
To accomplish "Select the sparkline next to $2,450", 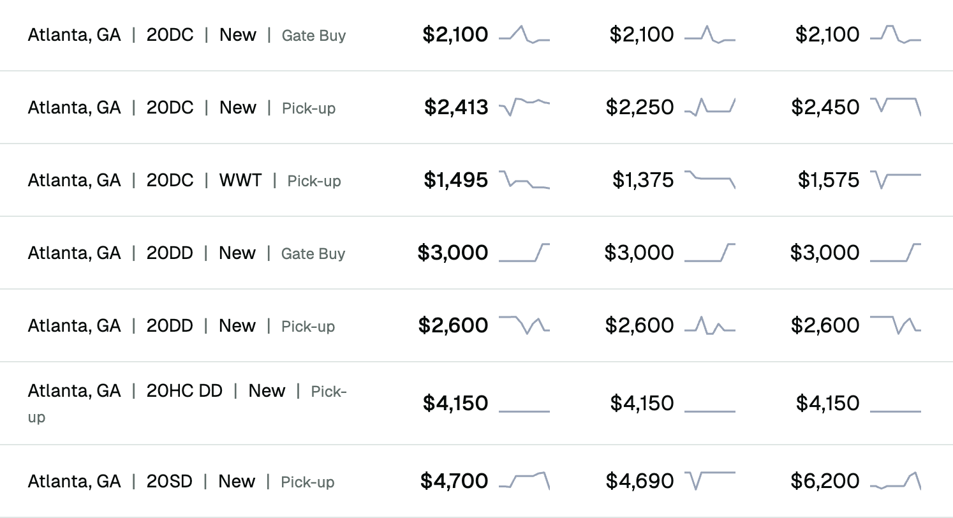I will coord(895,107).
